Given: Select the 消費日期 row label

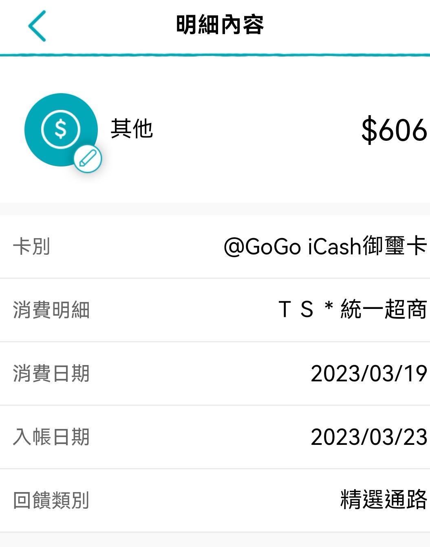Looking at the screenshot, I should pos(51,374).
